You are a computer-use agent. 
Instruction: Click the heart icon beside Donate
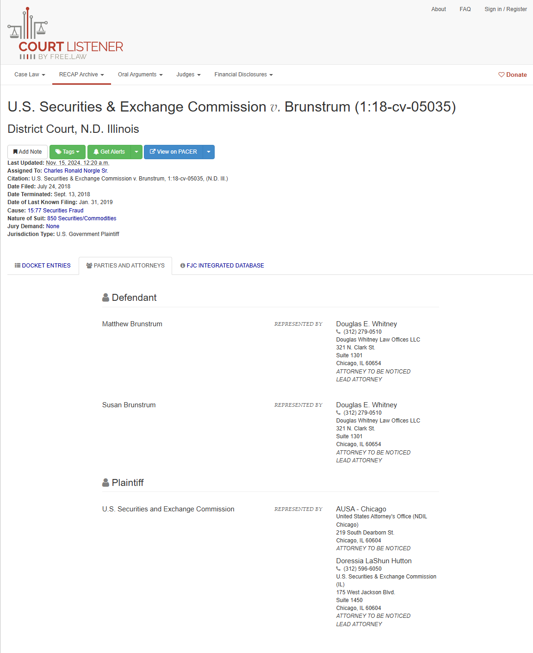[501, 75]
